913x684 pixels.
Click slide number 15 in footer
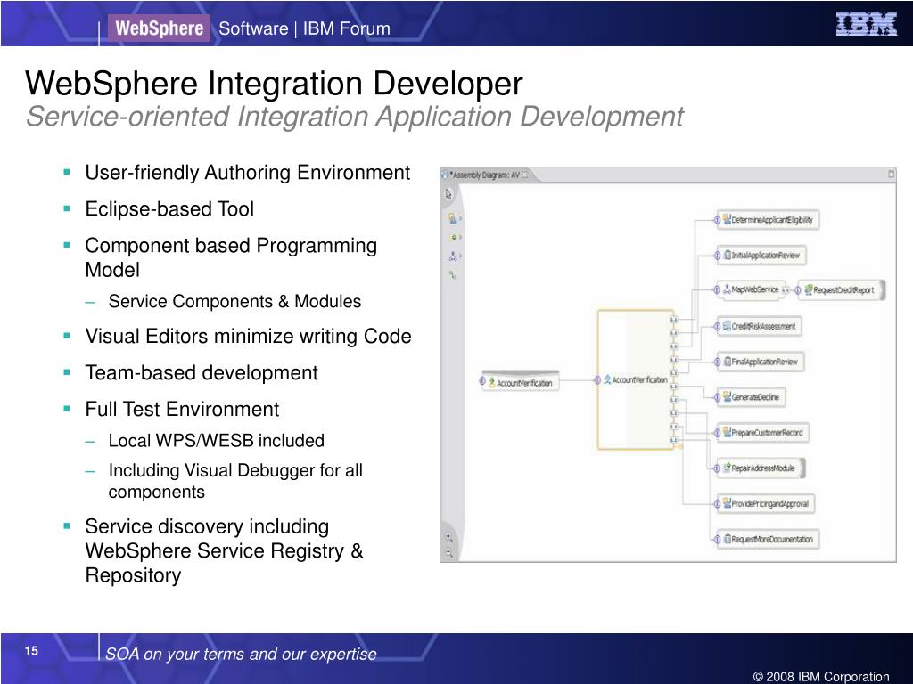click(x=31, y=651)
